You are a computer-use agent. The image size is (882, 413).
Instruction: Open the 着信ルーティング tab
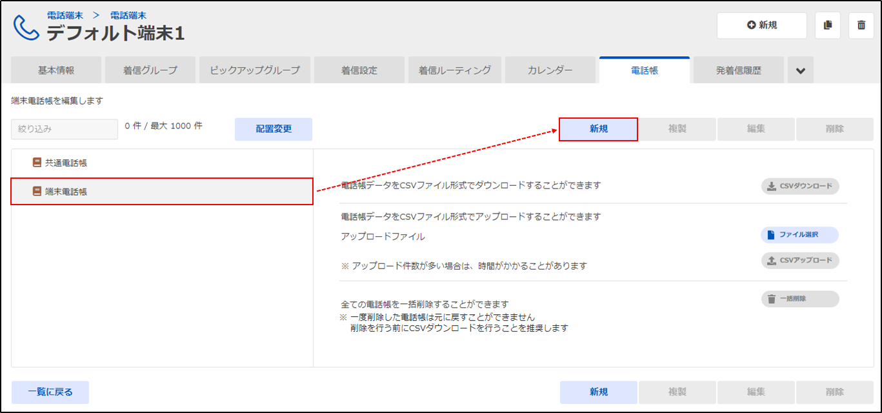pos(455,70)
